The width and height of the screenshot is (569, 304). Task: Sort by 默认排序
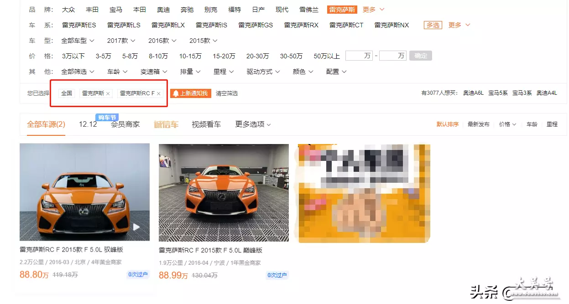448,124
